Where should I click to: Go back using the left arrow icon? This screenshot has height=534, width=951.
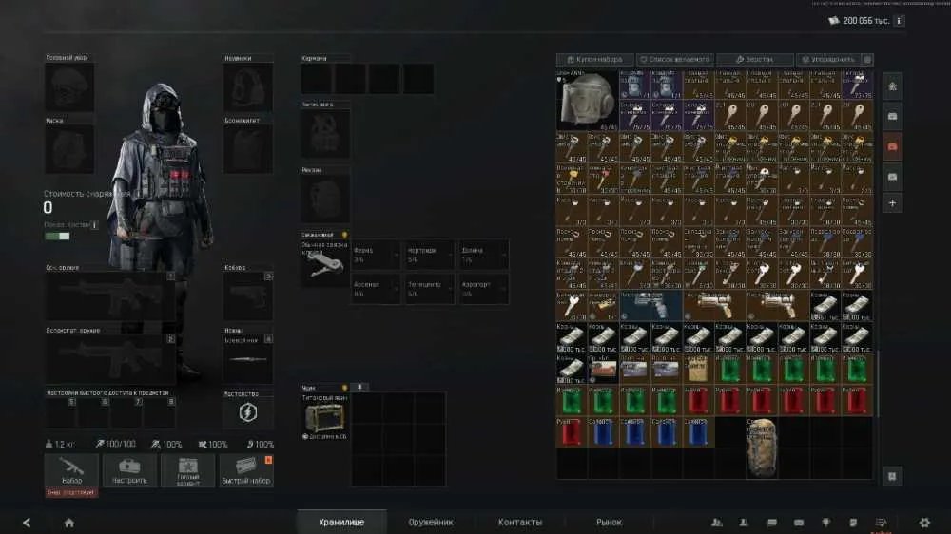click(27, 523)
